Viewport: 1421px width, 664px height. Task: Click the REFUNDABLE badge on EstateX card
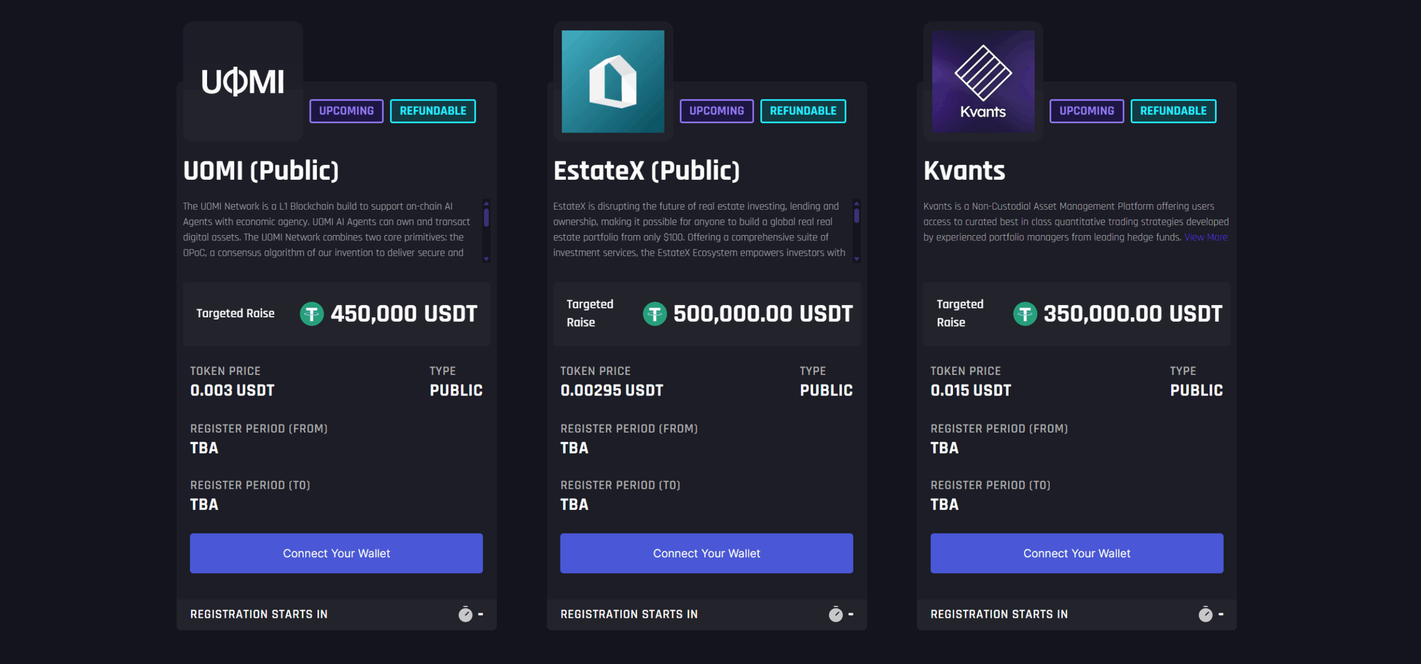coord(803,111)
